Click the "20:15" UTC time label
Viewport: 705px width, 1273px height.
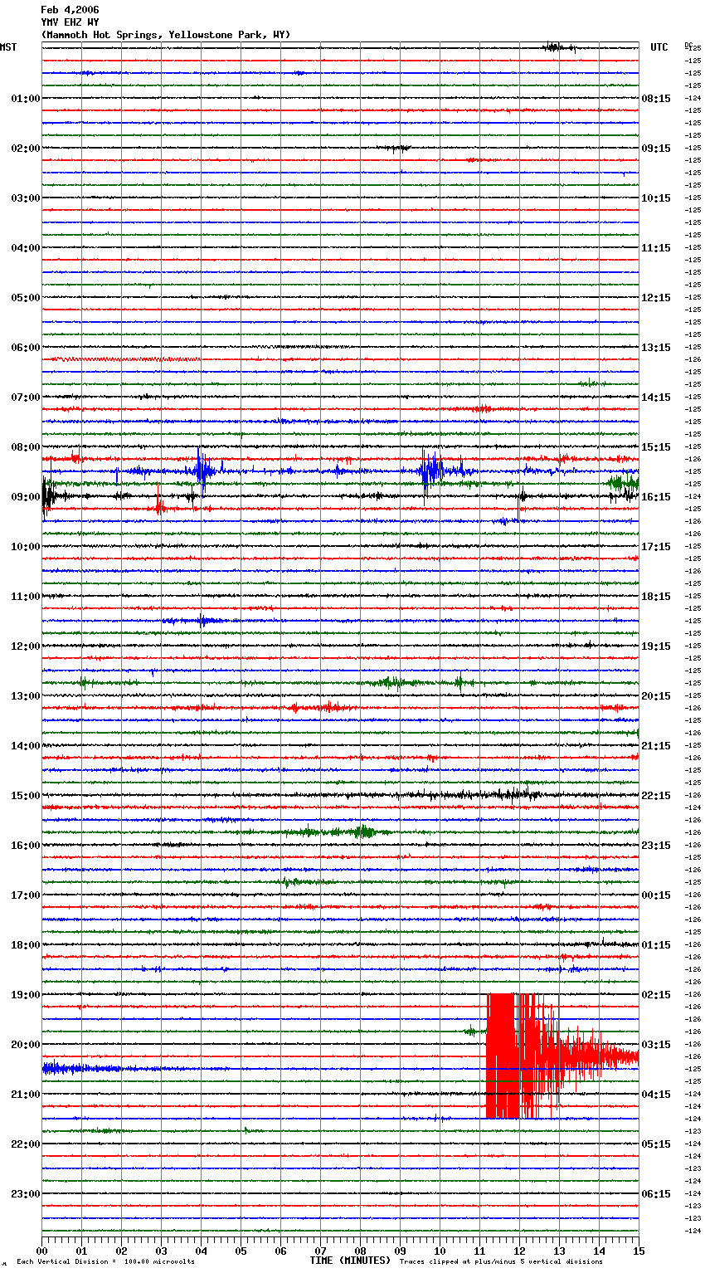pyautogui.click(x=656, y=696)
